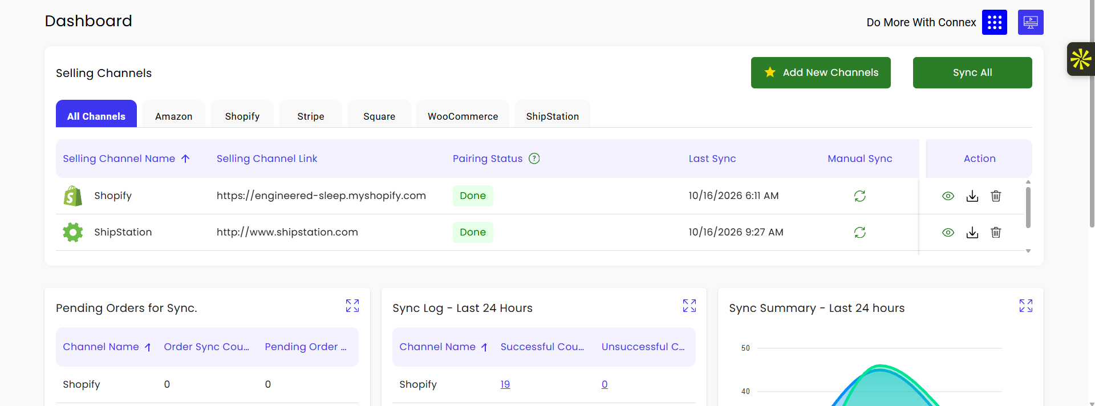The width and height of the screenshot is (1095, 406).
Task: Click the www.shipstation.com link text
Action: tap(287, 232)
